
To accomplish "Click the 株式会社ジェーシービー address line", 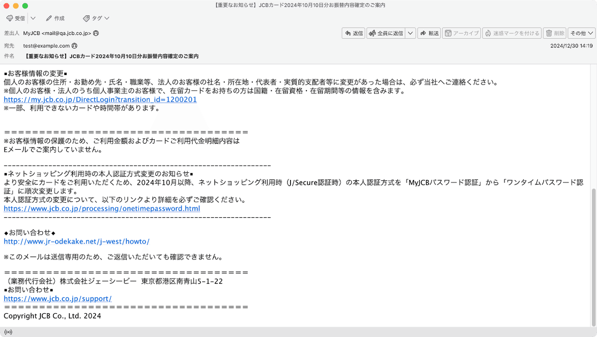I will coord(113,281).
